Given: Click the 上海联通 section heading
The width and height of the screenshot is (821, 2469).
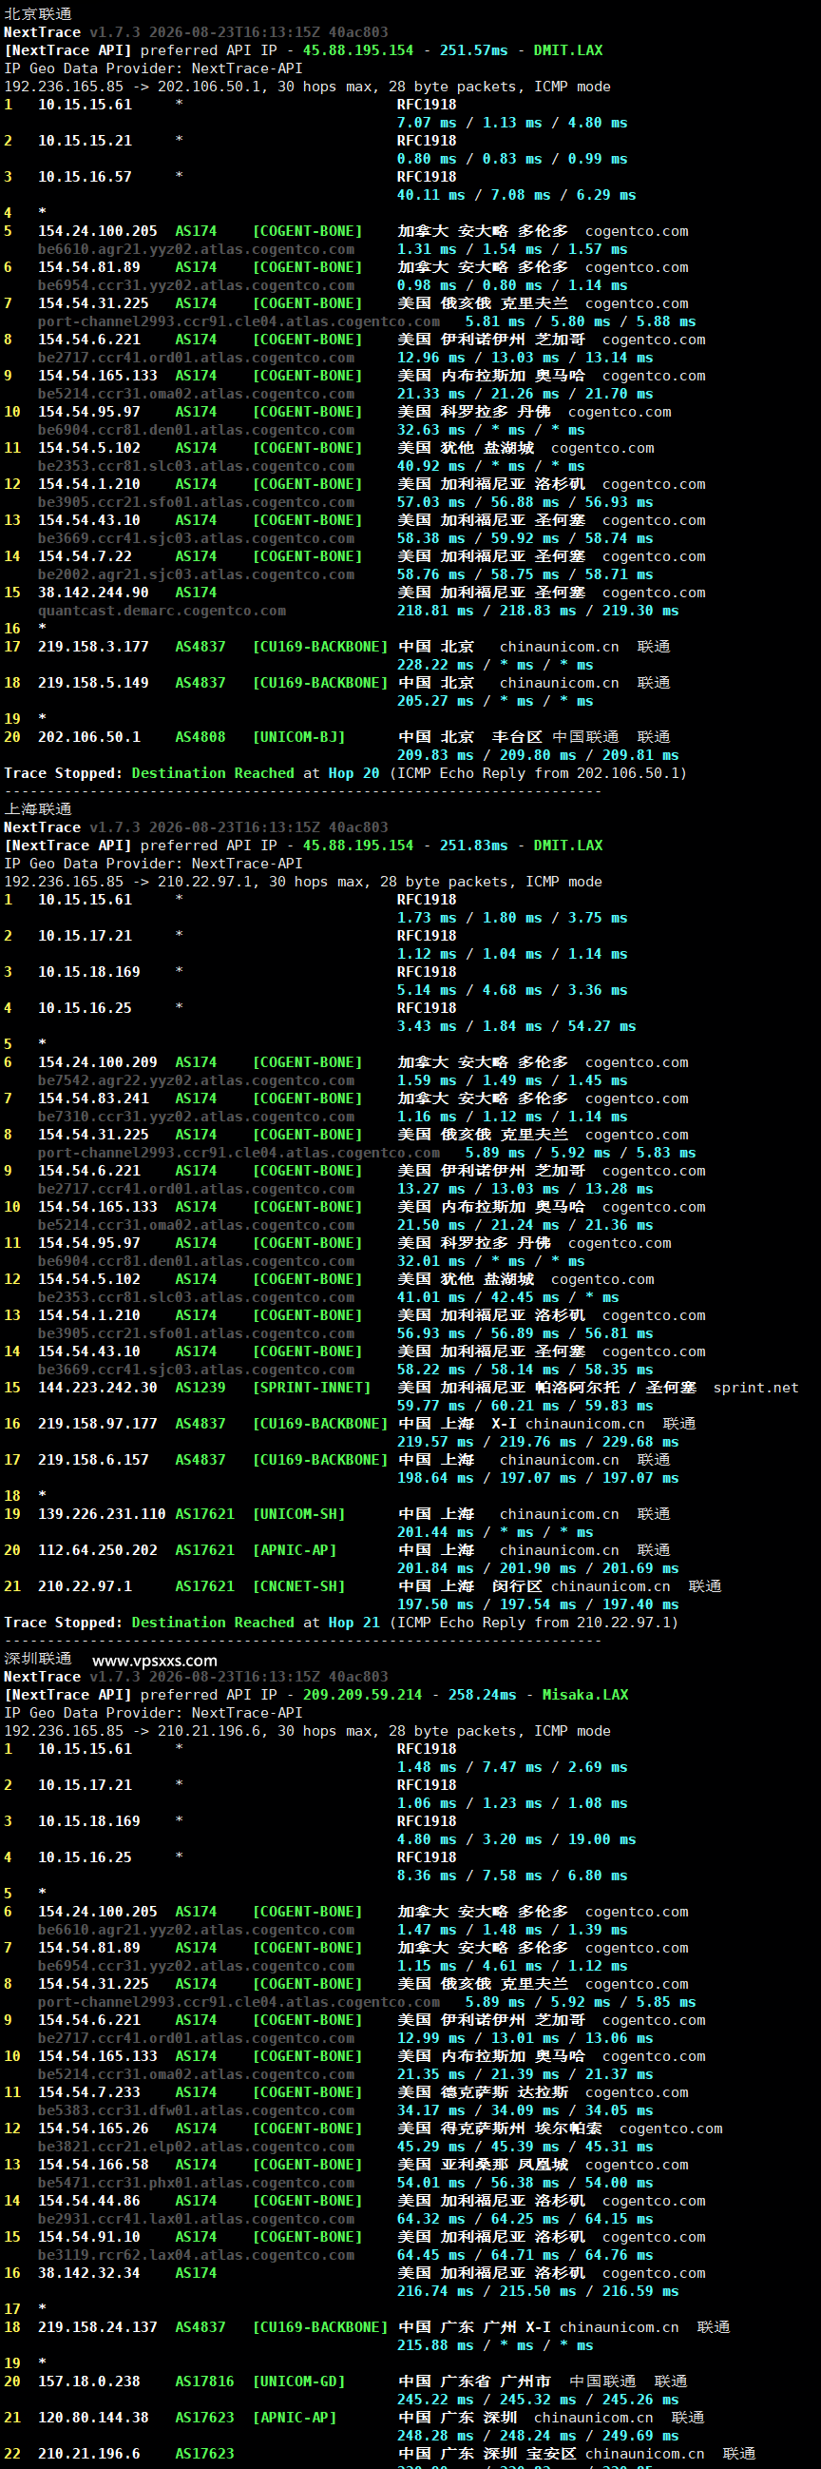Looking at the screenshot, I should (37, 809).
